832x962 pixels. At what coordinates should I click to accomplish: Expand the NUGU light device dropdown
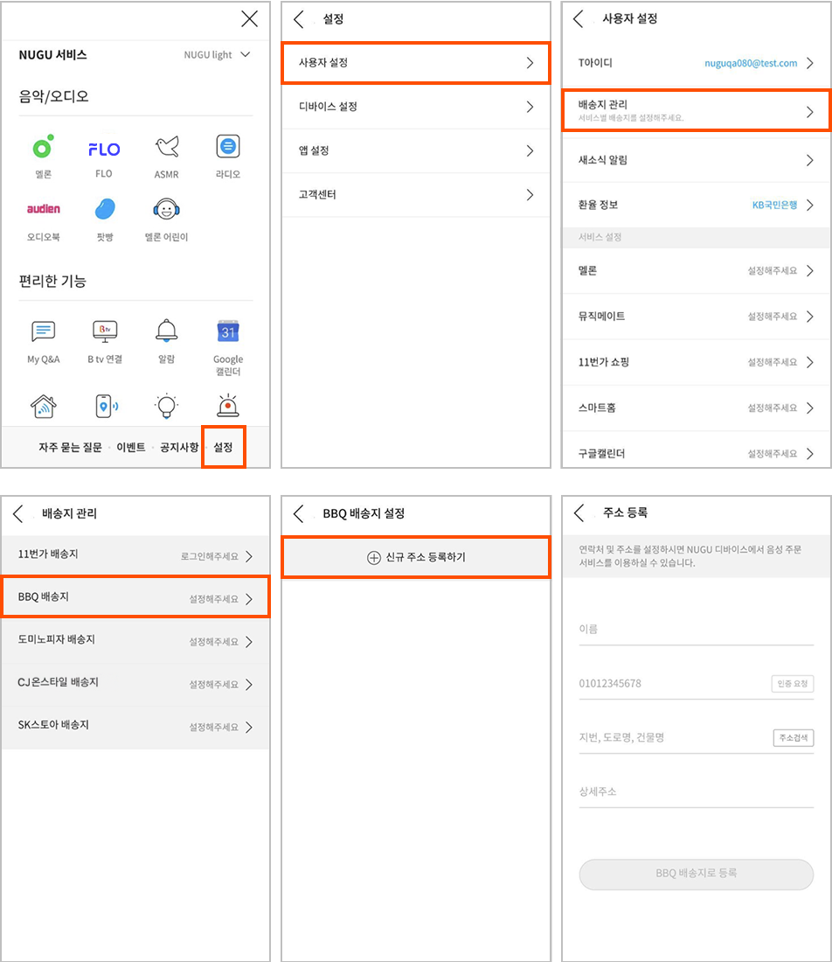click(x=217, y=54)
